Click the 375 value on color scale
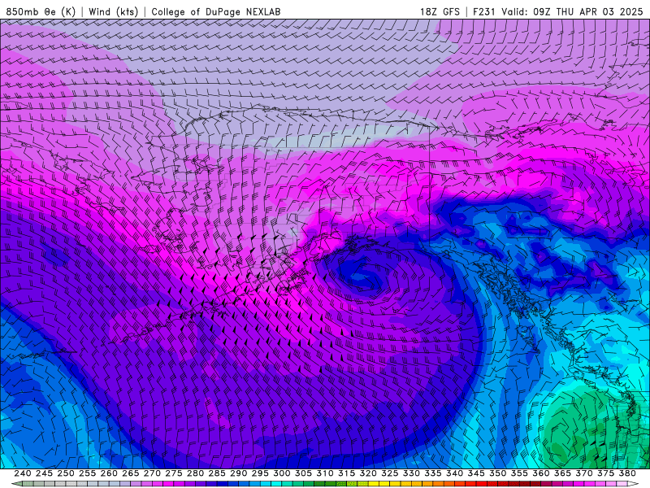The height and width of the screenshot is (488, 650). coord(605,473)
